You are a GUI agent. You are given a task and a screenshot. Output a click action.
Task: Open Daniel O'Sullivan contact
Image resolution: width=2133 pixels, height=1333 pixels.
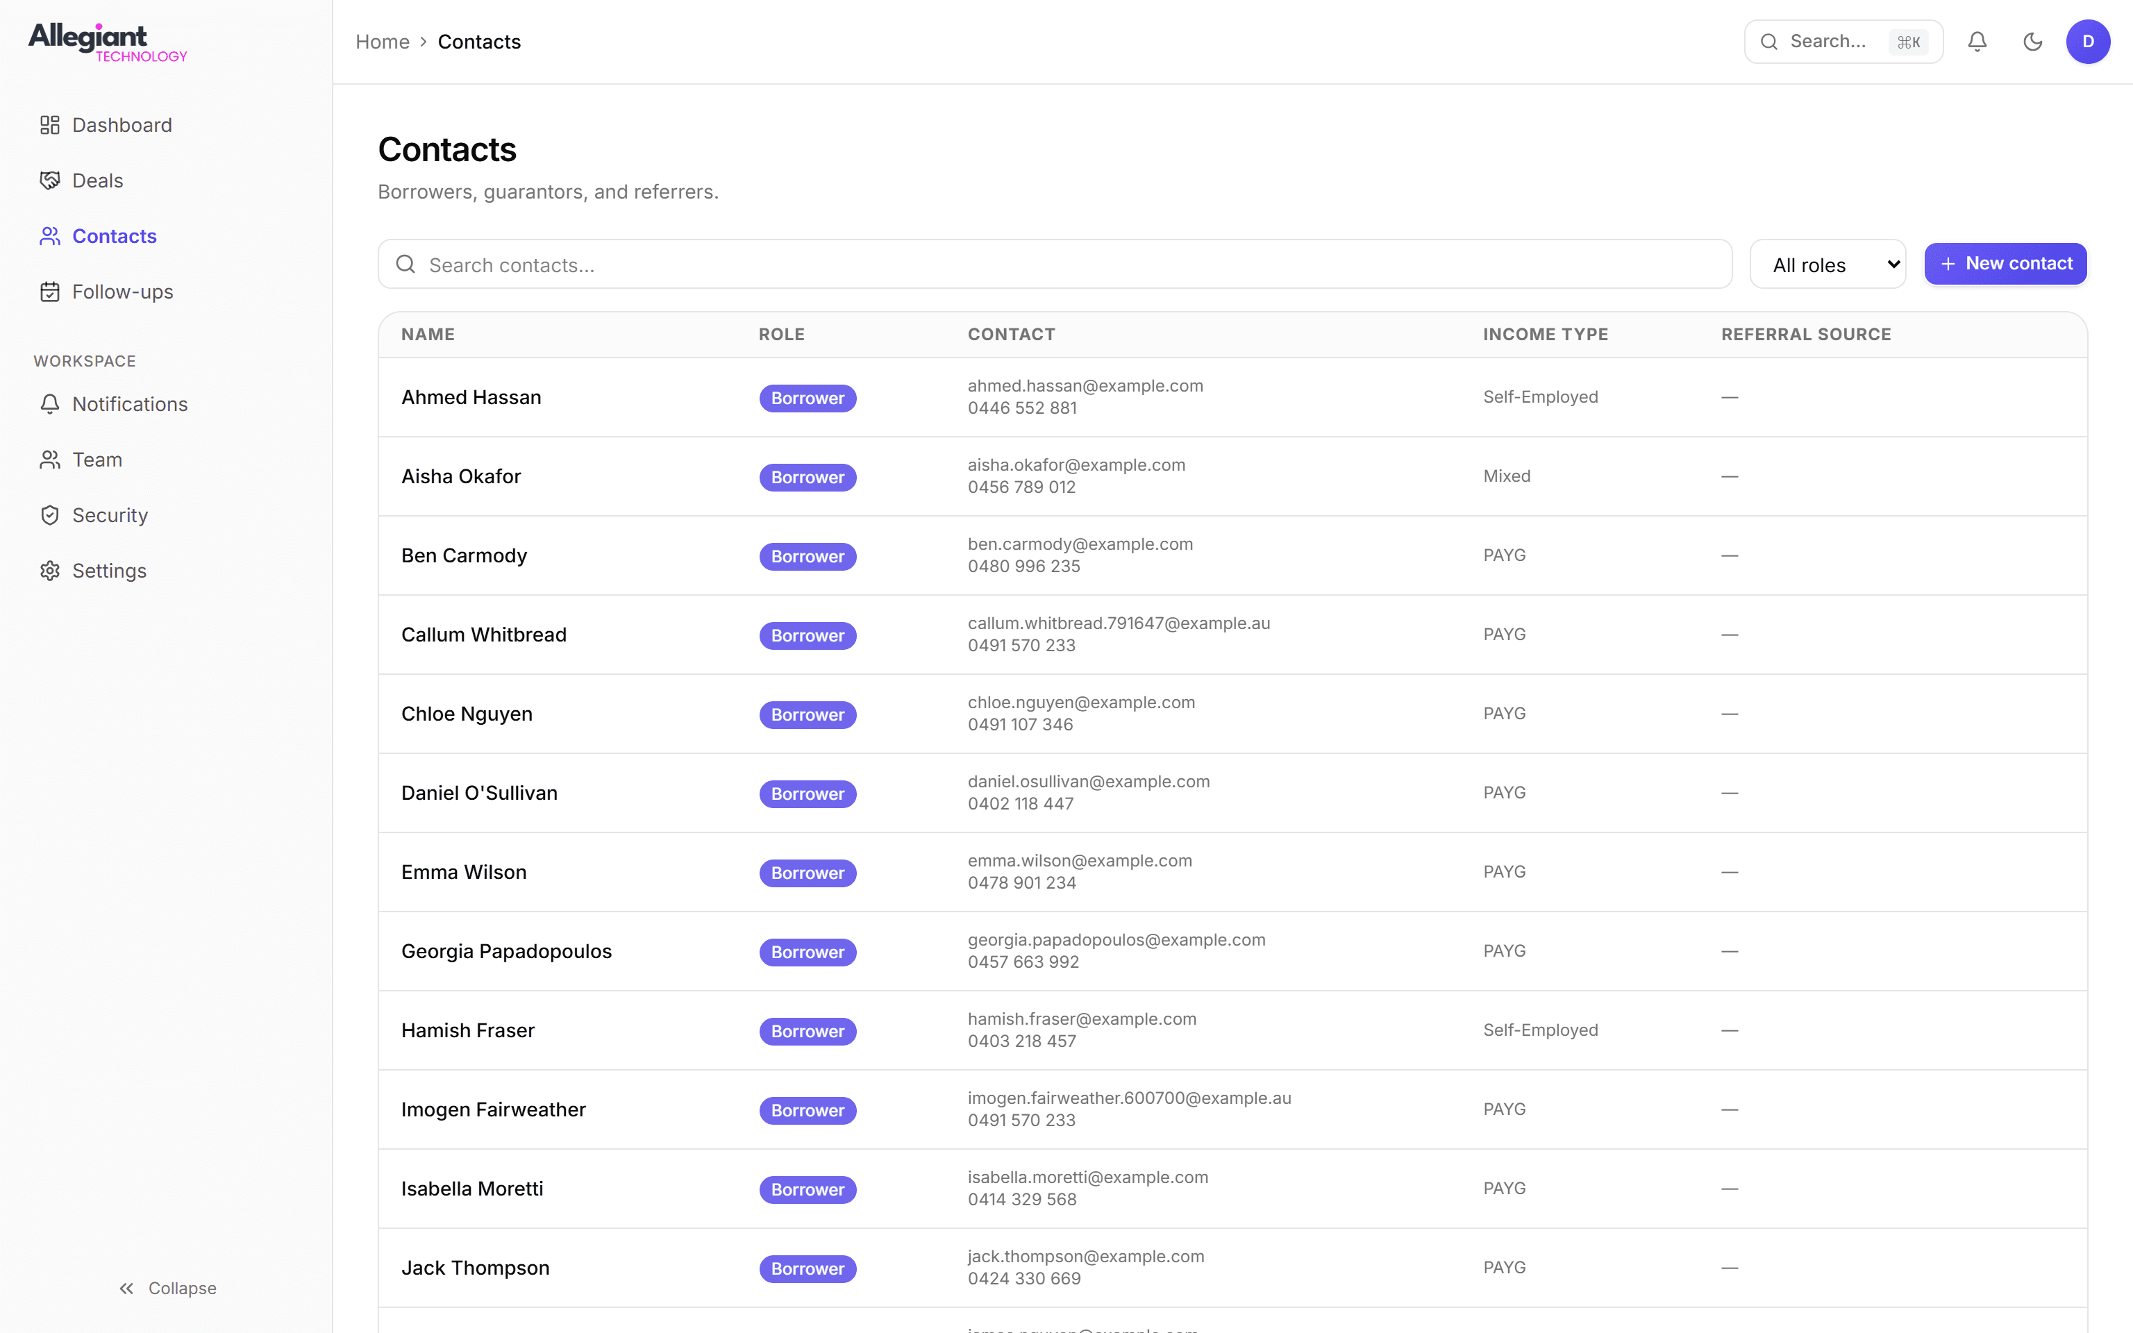[478, 793]
